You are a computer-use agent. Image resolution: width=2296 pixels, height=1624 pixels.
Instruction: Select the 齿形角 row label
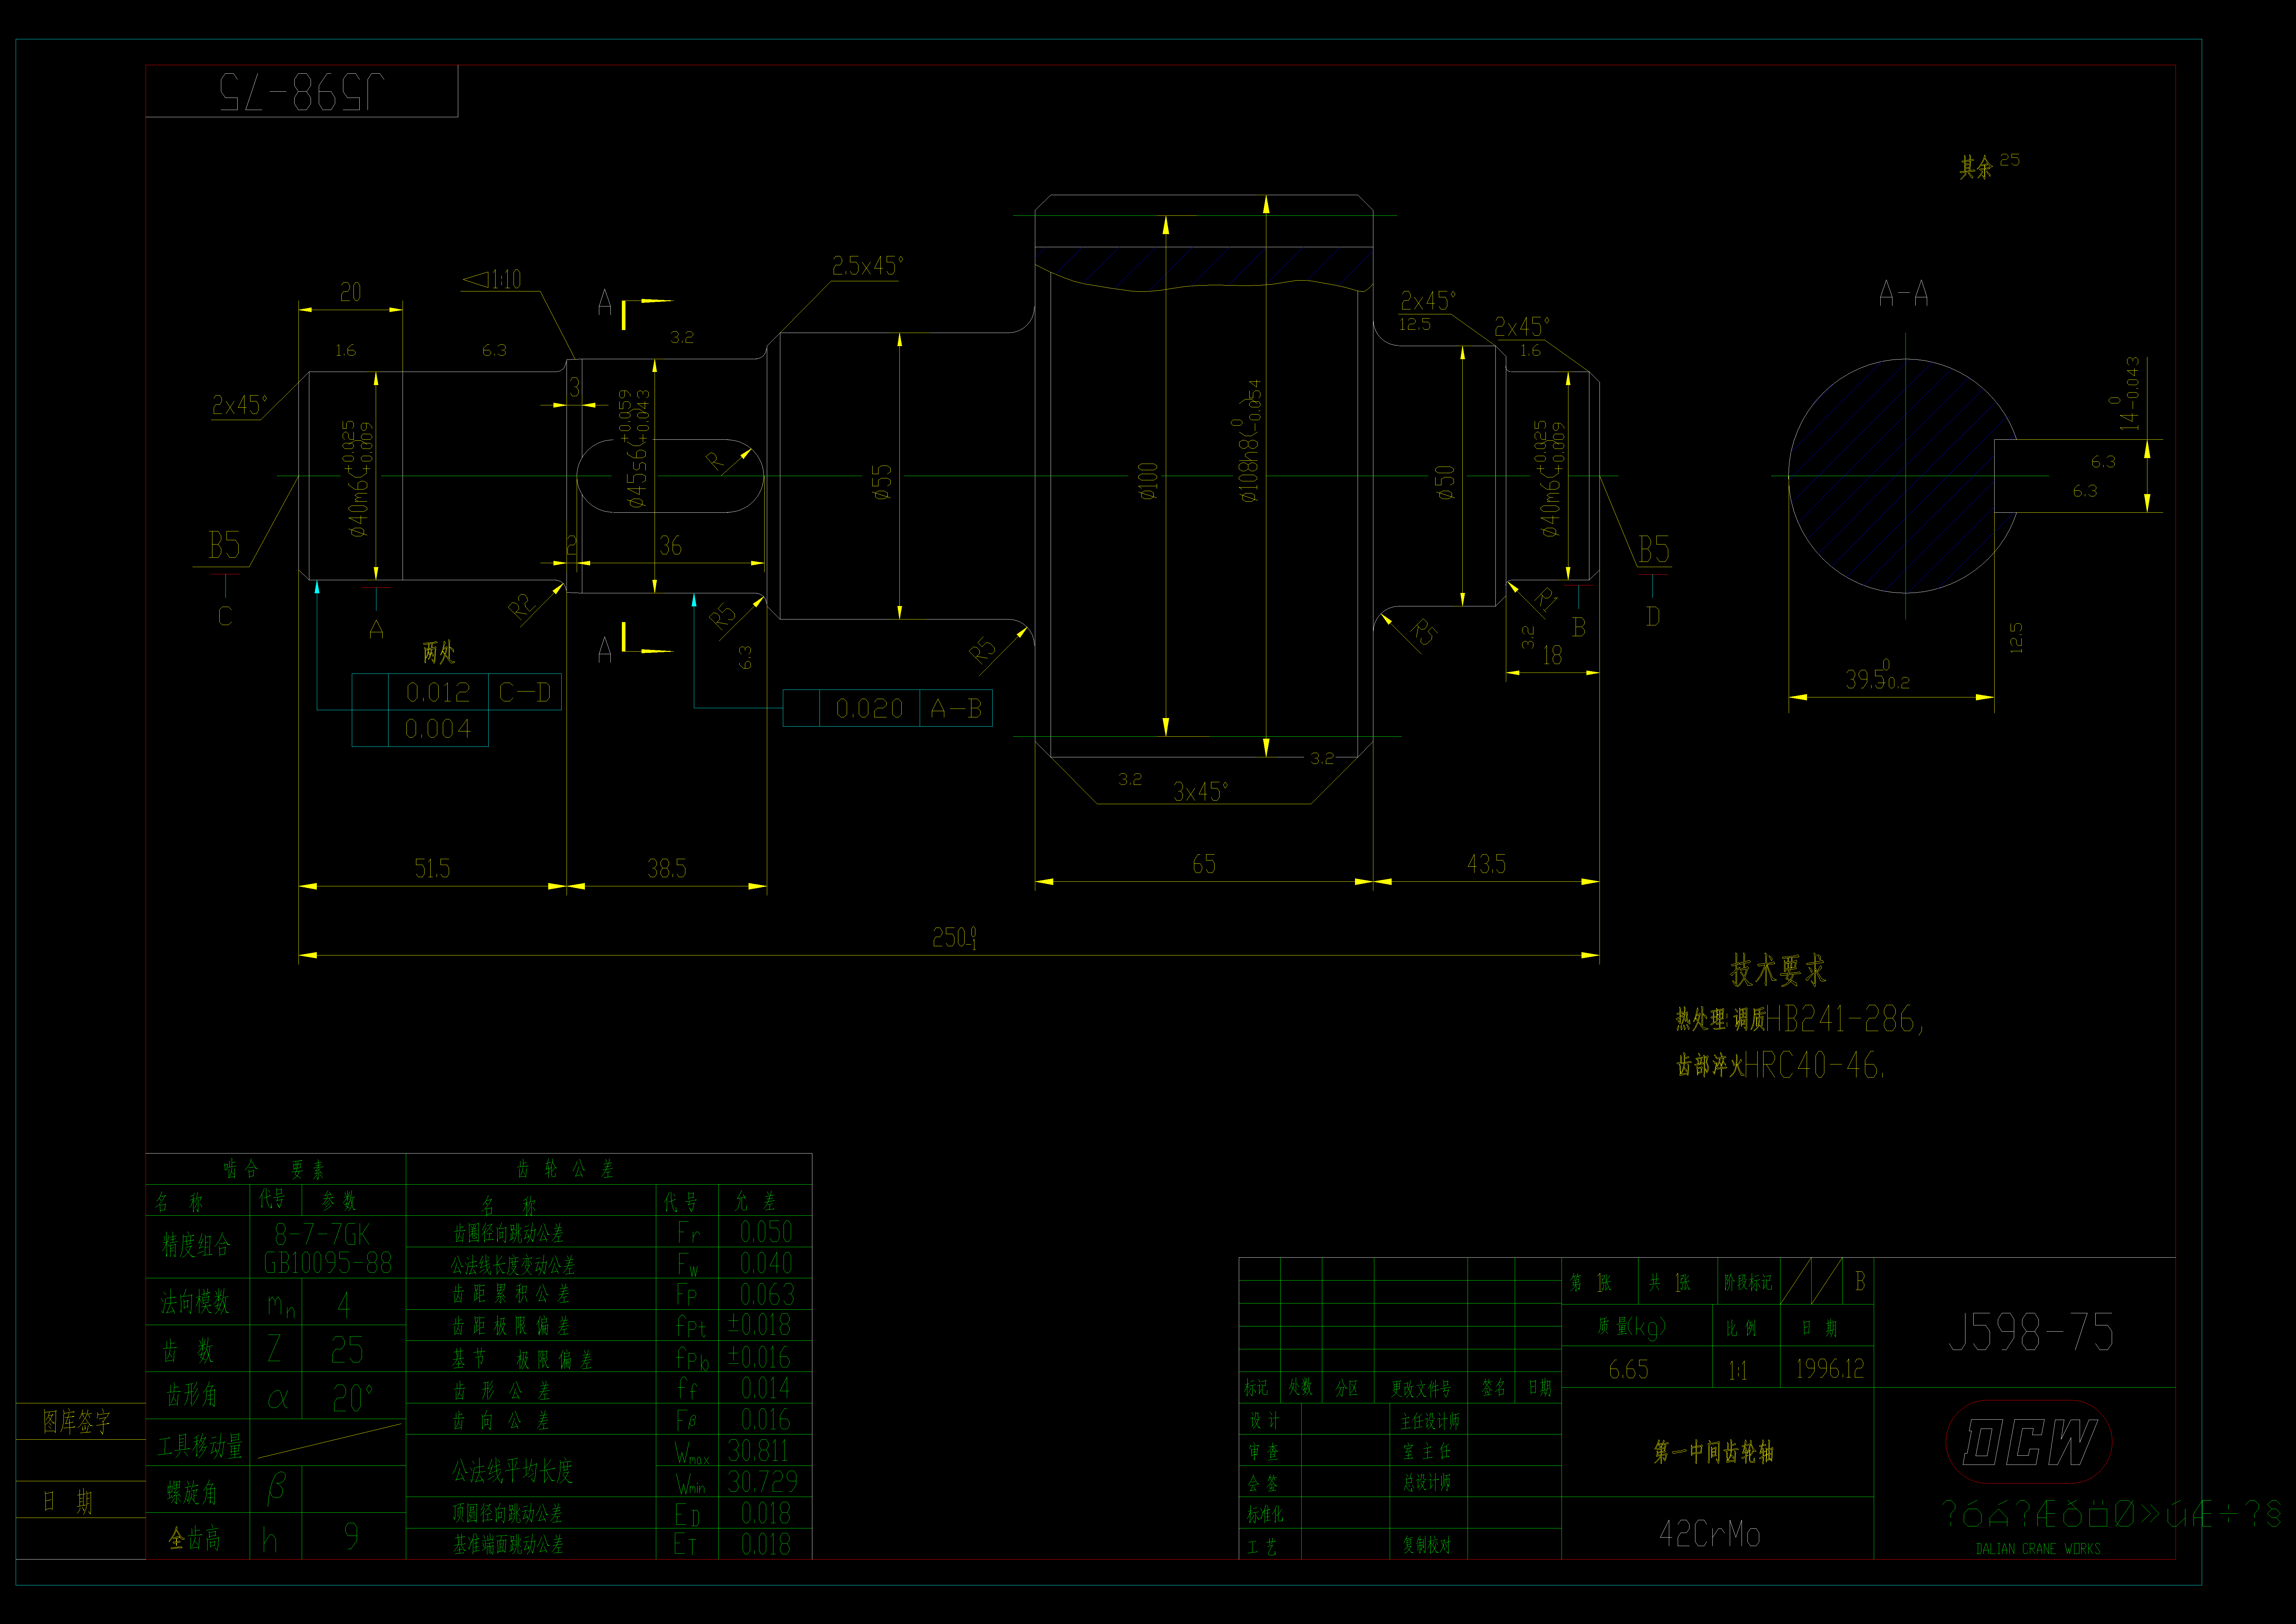(x=192, y=1395)
